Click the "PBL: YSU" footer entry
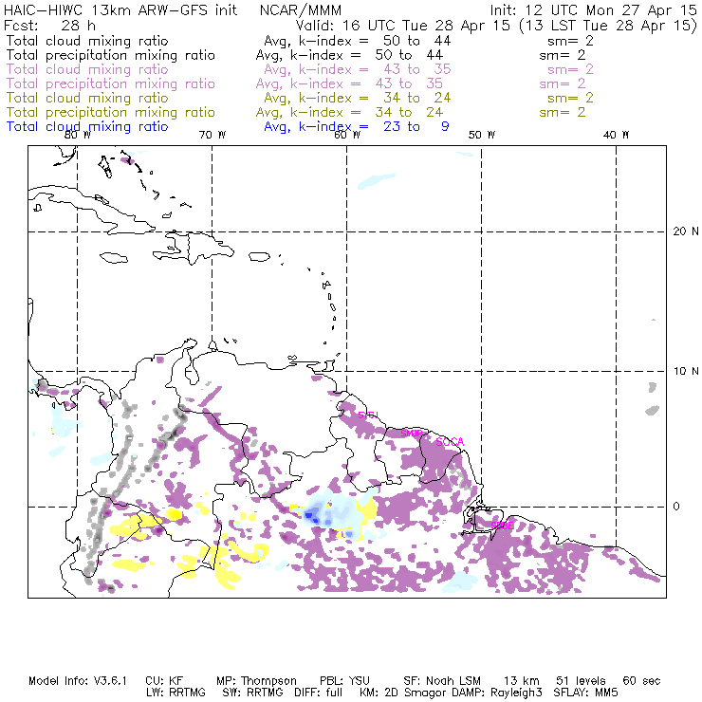This screenshot has height=702, width=702. coord(344,681)
